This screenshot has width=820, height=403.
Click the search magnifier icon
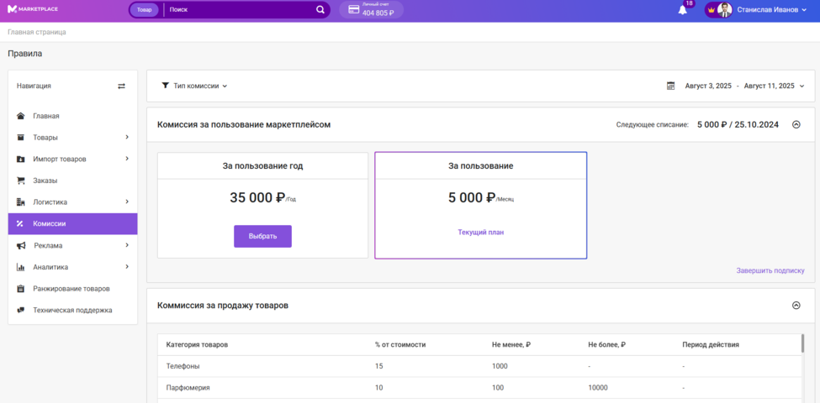[320, 10]
